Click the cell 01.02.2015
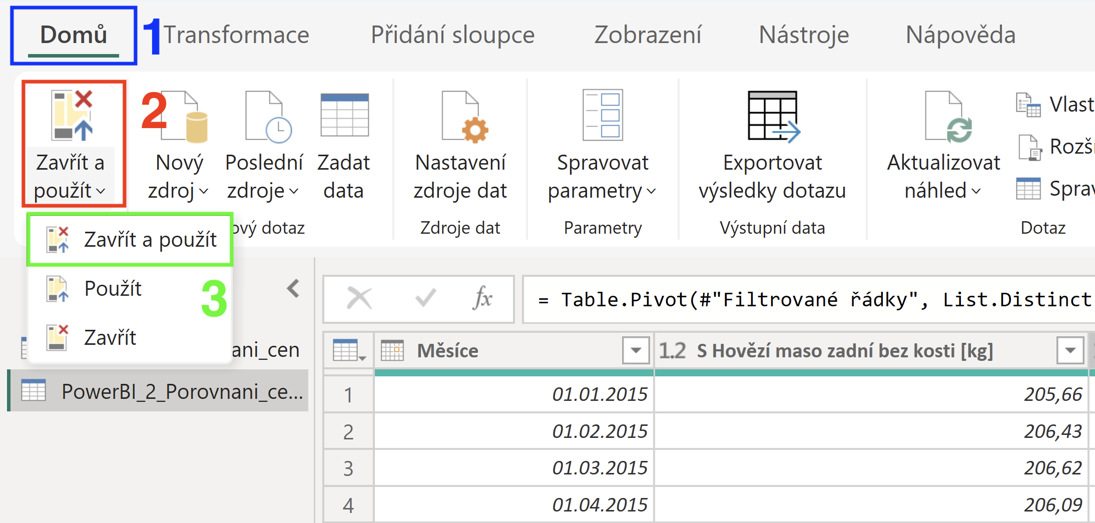The height and width of the screenshot is (523, 1095). 514,431
